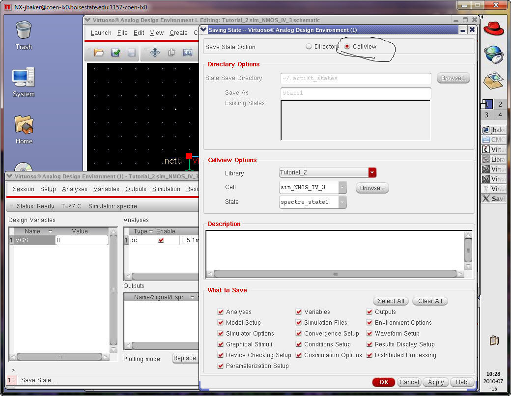Click the Stretch tool icon in toolbar
This screenshot has width=511, height=396.
click(188, 53)
